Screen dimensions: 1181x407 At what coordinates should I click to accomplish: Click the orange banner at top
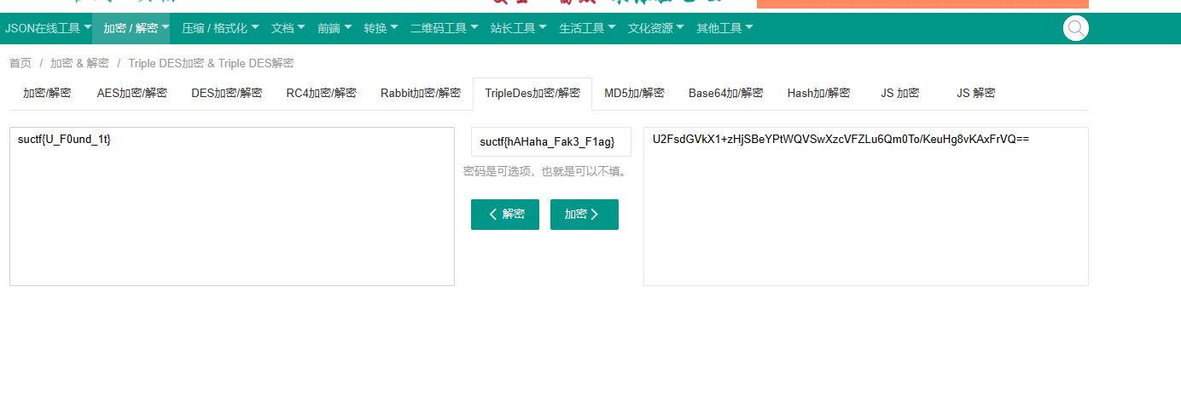pyautogui.click(x=922, y=3)
